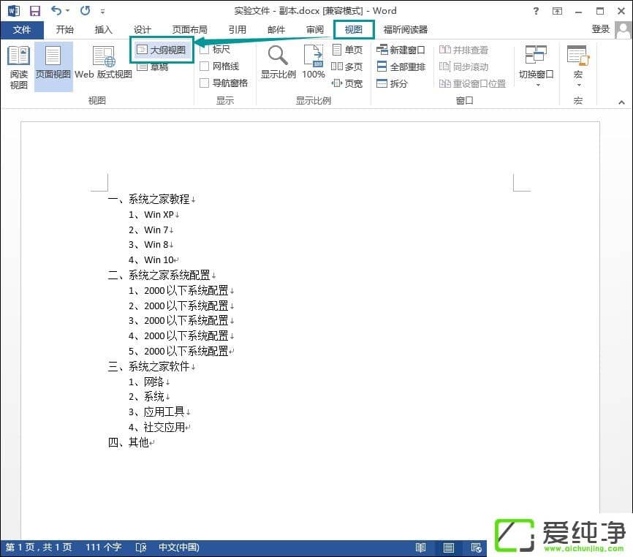Enable the Ruler (标尺) checkbox

pos(205,50)
